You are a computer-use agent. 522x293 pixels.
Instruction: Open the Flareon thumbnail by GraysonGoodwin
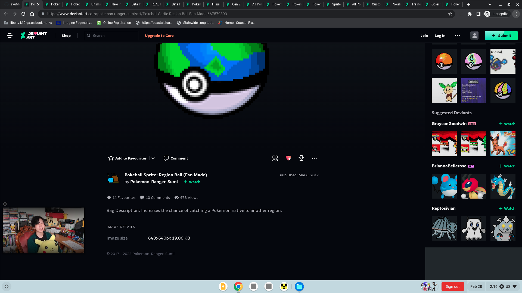coord(503,144)
